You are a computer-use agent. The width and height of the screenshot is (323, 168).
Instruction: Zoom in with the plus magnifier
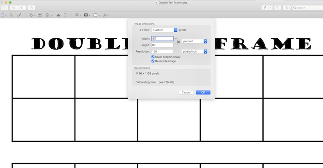22,8
